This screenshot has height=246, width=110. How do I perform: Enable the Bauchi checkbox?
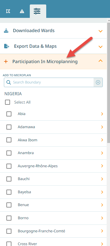[x=9, y=179]
